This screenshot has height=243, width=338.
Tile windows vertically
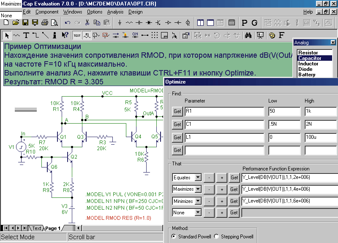click(x=200, y=23)
